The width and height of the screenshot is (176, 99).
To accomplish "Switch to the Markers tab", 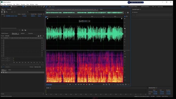I will click(23, 34).
